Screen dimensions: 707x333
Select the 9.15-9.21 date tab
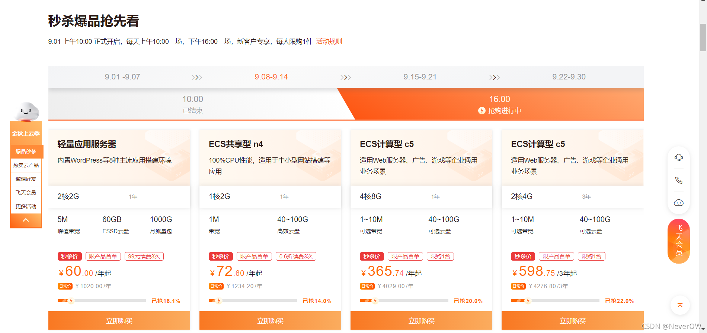tap(420, 77)
